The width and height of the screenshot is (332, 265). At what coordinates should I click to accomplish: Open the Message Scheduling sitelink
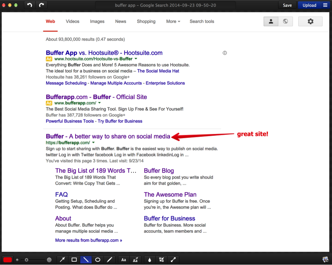click(x=66, y=83)
